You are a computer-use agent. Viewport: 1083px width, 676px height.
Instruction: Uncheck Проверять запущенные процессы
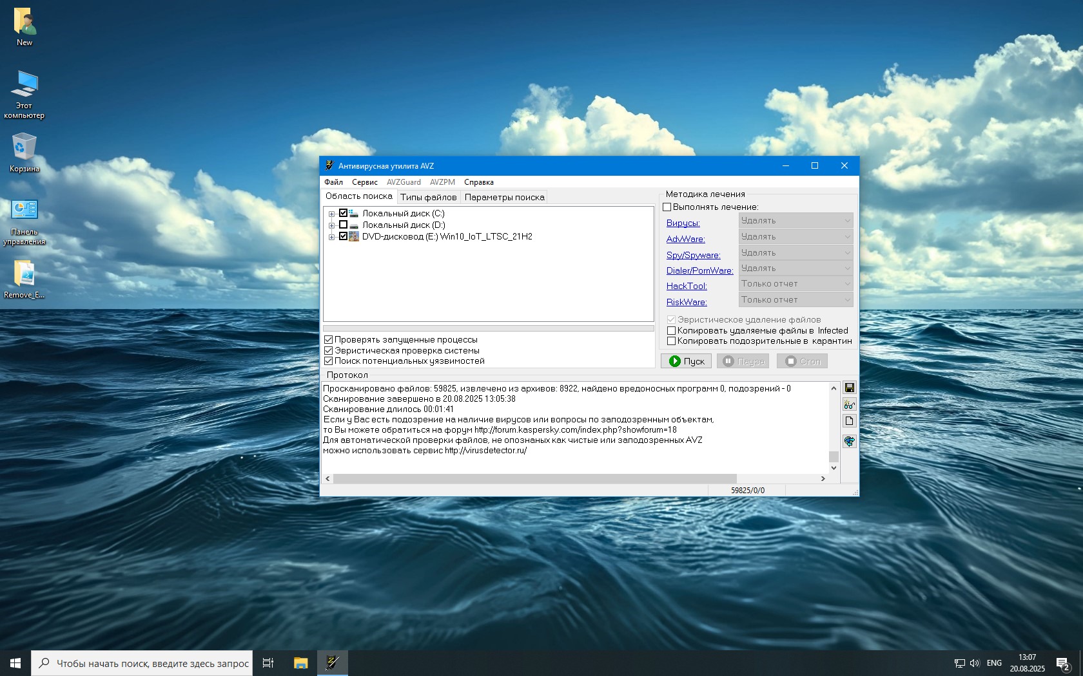pos(329,339)
